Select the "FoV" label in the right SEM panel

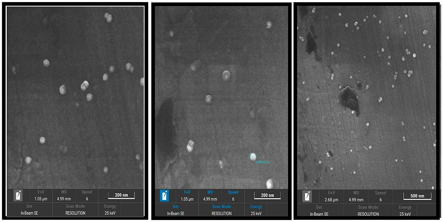(x=331, y=193)
